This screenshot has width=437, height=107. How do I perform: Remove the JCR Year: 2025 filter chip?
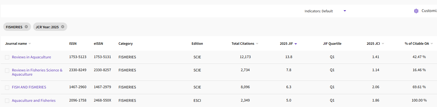tap(63, 27)
